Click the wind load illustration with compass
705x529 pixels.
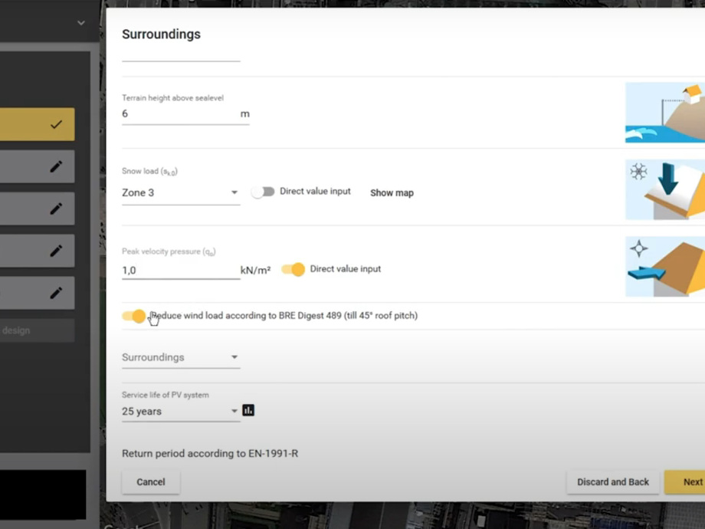[x=664, y=267]
